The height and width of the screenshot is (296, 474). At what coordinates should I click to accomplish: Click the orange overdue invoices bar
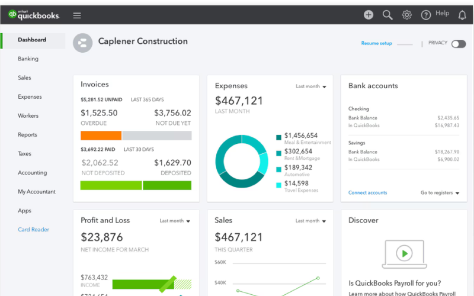101,136
